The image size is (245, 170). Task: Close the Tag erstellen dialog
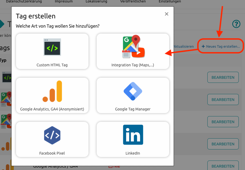click(x=166, y=14)
